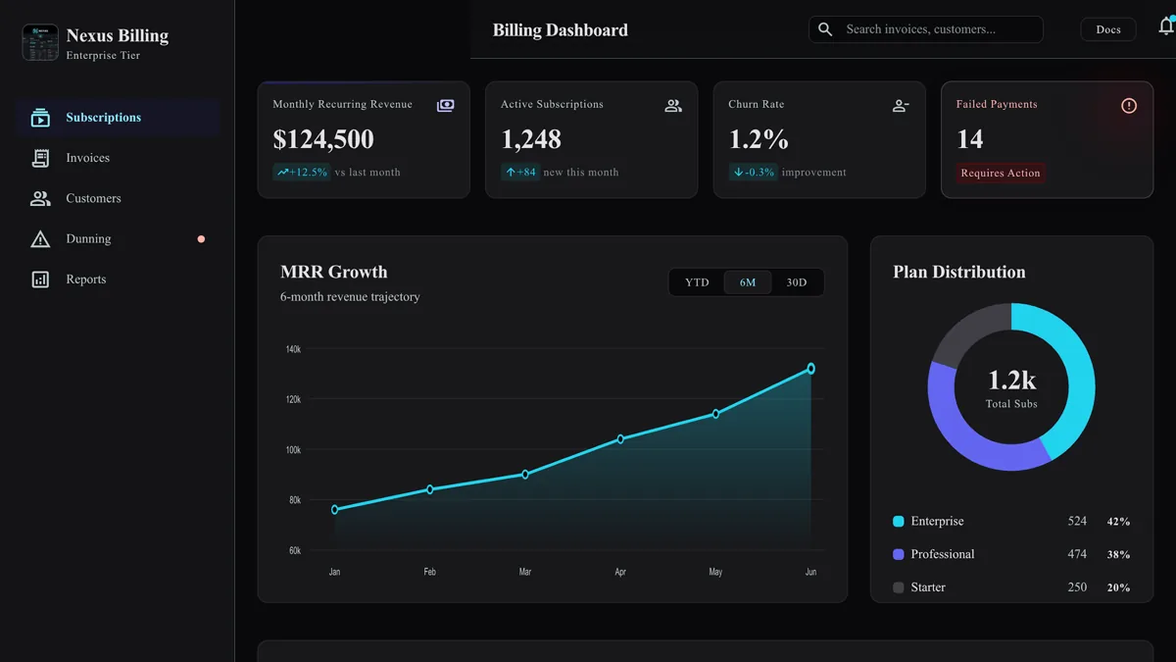
Task: Click the May data point on chart
Action: 715,414
